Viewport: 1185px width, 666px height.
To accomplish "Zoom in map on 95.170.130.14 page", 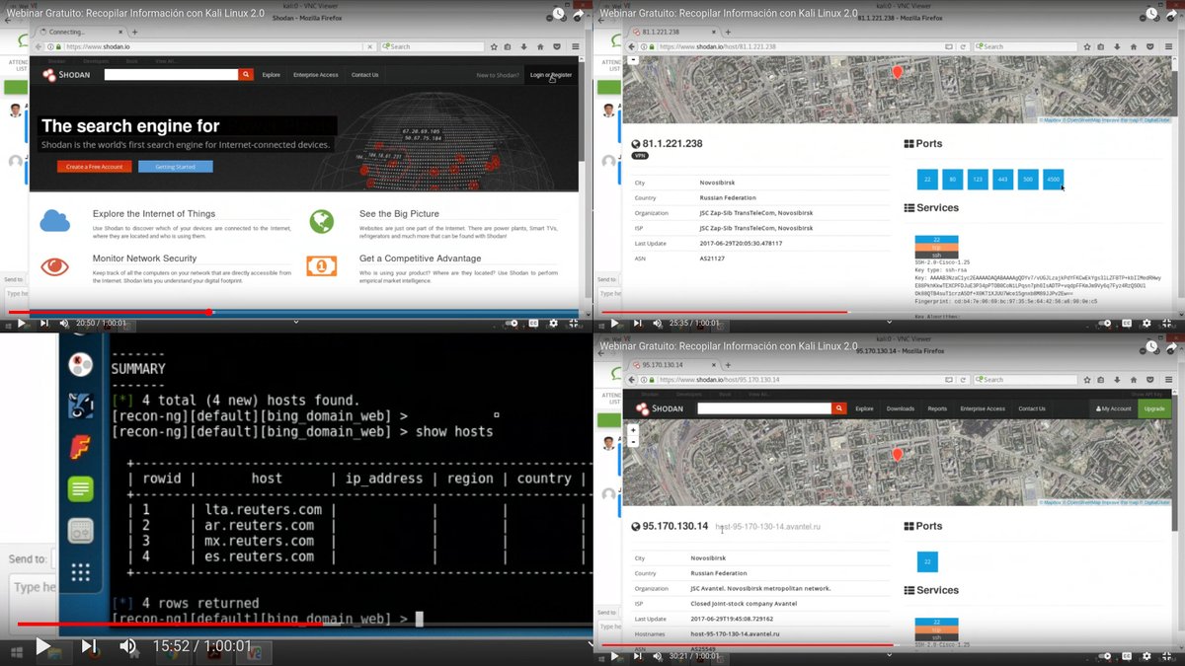I will pyautogui.click(x=633, y=430).
